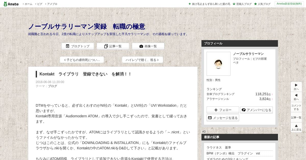The image size is (306, 160).
Task: Open recent article ズボラのための3分ミキシング
Action: tap(227, 159)
